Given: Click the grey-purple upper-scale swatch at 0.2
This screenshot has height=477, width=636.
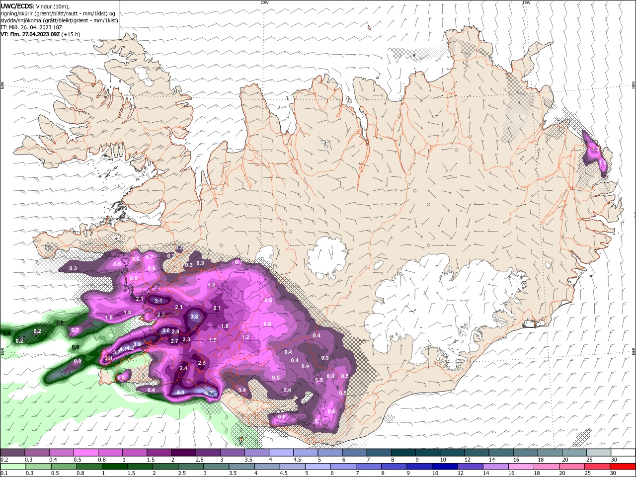Looking at the screenshot, I should coord(12,452).
